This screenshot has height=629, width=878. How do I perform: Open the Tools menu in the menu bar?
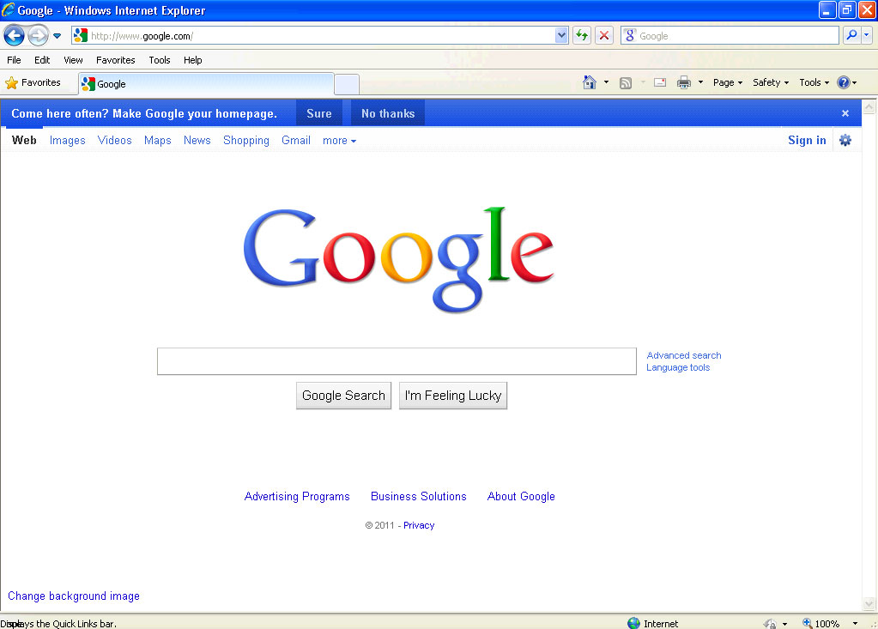159,60
